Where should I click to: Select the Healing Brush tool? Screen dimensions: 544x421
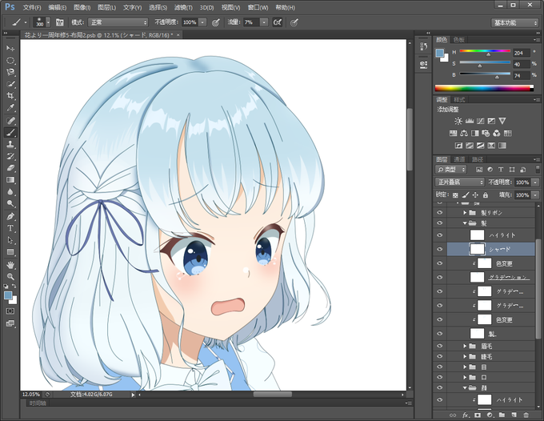click(10, 120)
